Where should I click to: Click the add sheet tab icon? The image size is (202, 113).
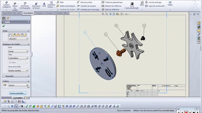[27, 98]
